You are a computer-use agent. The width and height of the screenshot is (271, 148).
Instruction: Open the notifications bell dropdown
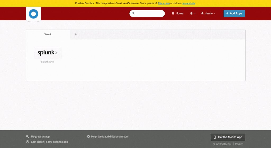(193, 13)
